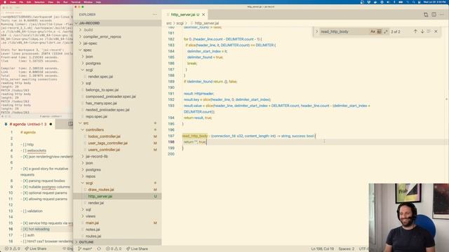This screenshot has height=252, width=449.
Task: Close the http_server.jai editor tab
Action: pyautogui.click(x=203, y=15)
